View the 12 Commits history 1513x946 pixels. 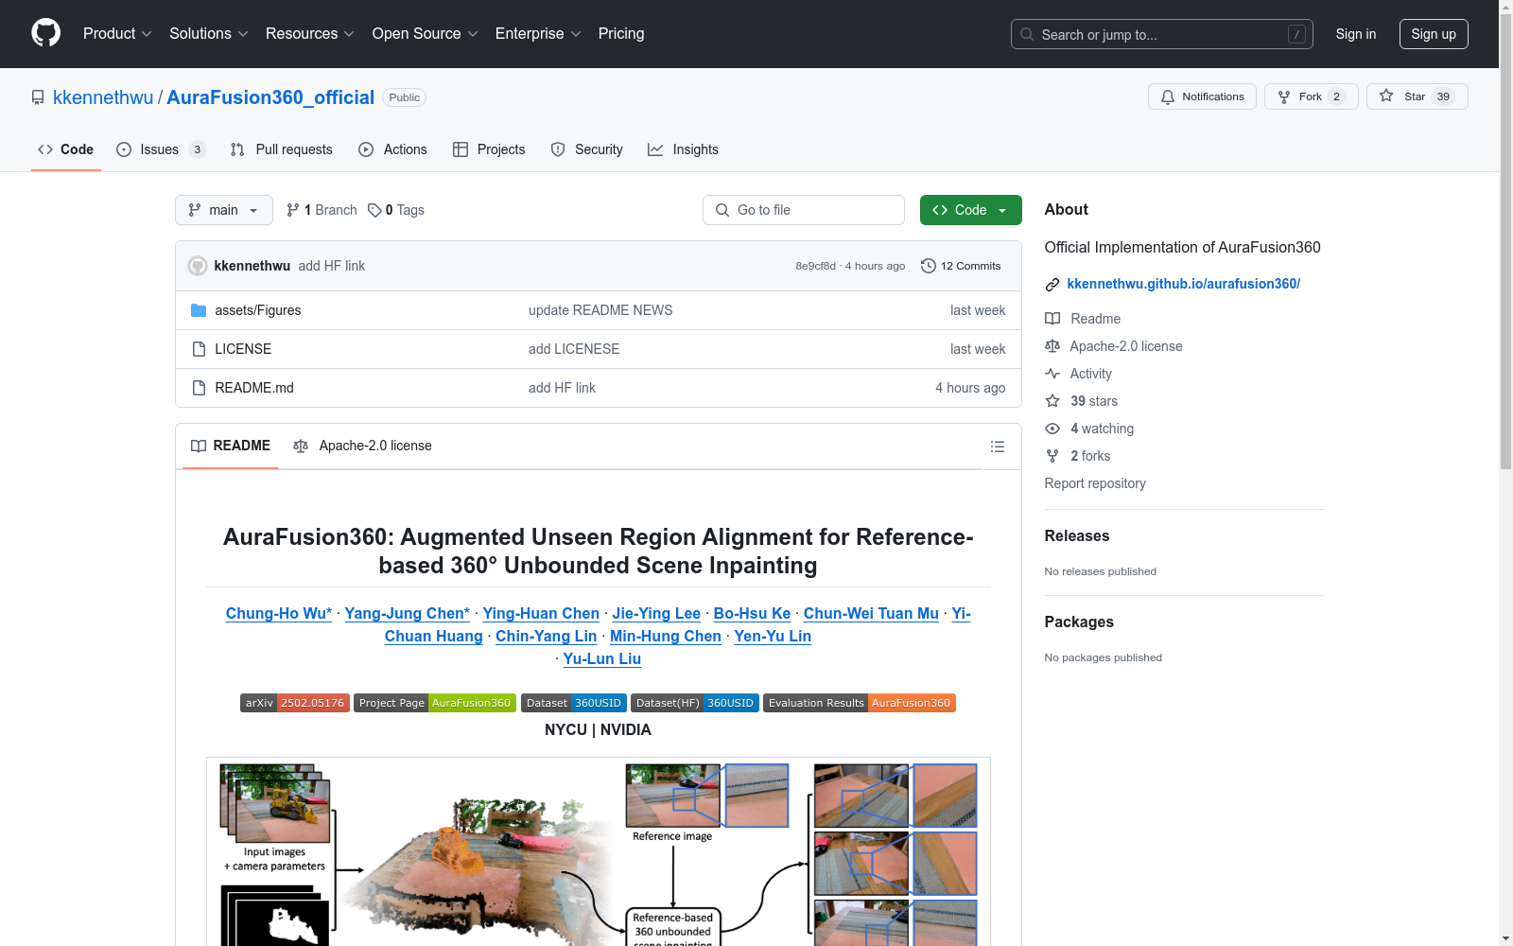[x=961, y=266]
